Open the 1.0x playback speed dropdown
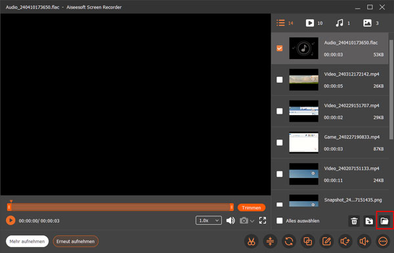Image resolution: width=394 pixels, height=253 pixels. pos(209,221)
